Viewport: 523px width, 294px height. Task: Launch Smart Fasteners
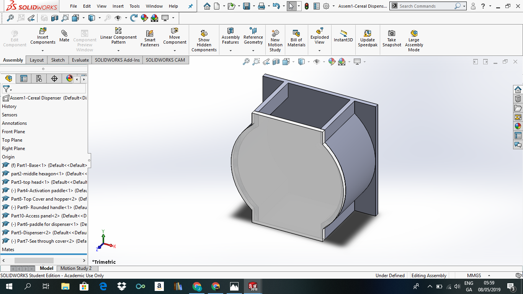150,38
